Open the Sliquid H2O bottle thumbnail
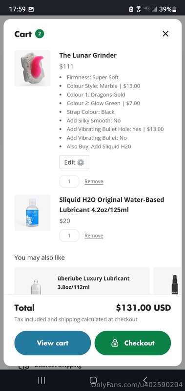This screenshot has height=391, width=185. click(x=32, y=213)
